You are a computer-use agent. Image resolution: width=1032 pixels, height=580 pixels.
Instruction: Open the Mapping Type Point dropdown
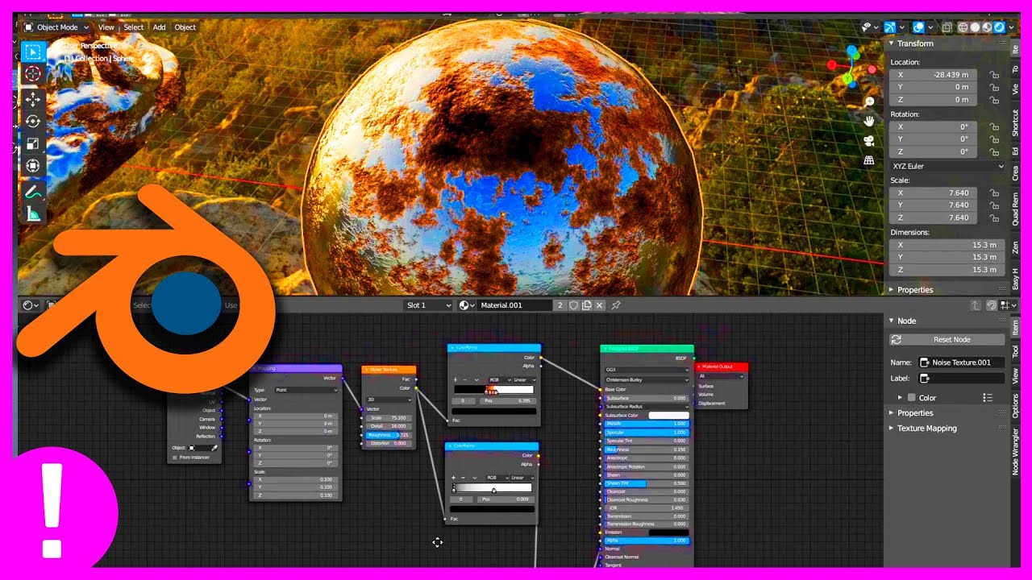pos(306,390)
